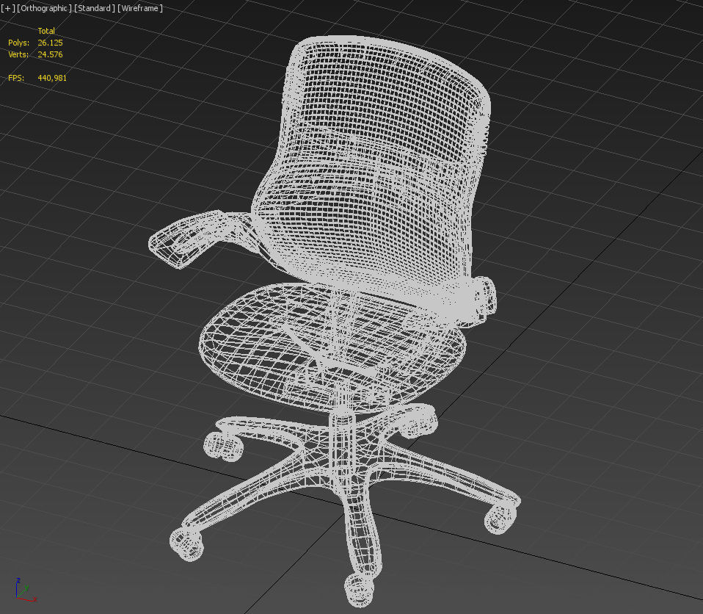The image size is (703, 614).
Task: Select the chair seat cushion mesh
Action: click(x=332, y=348)
